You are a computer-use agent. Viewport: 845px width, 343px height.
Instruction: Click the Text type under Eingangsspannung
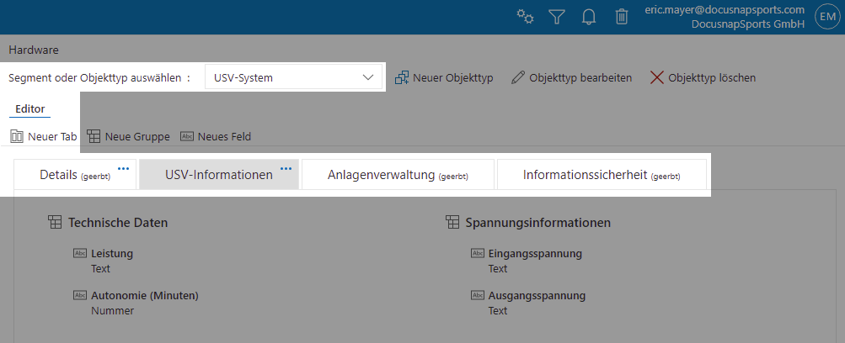498,268
